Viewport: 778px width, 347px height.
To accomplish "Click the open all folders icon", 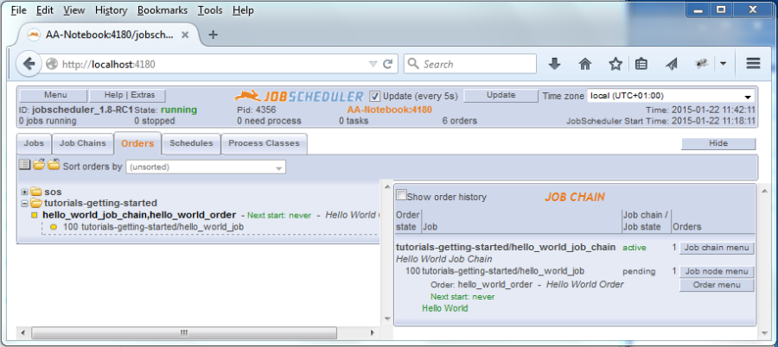I will [x=39, y=166].
